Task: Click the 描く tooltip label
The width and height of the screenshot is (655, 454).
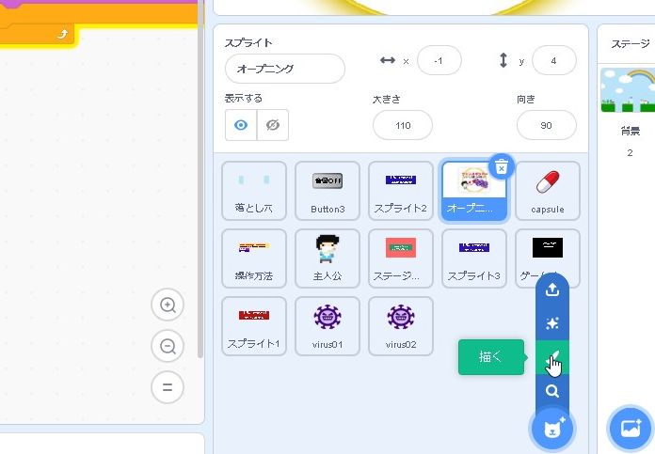Action: 490,357
